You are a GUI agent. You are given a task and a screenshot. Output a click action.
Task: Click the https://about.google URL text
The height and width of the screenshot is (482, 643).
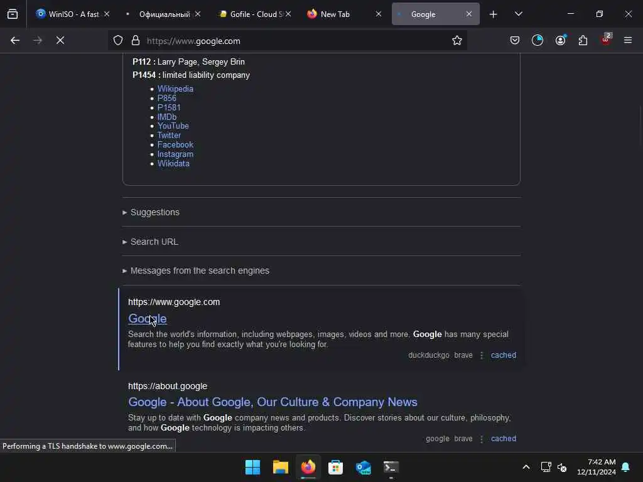[x=168, y=387]
